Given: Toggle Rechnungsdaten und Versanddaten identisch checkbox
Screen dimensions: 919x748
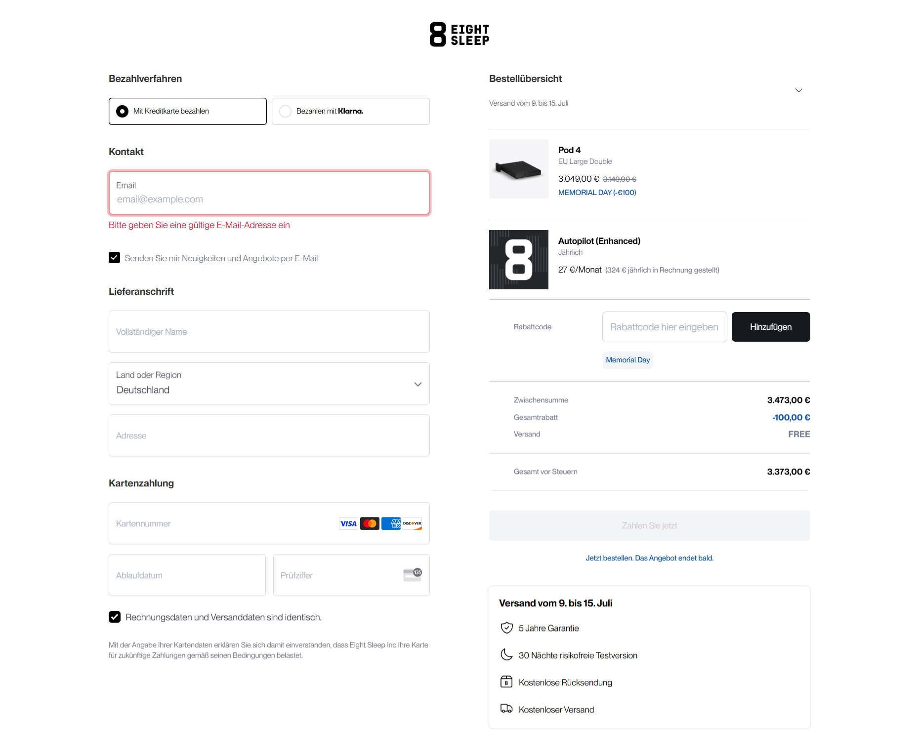Looking at the screenshot, I should pyautogui.click(x=115, y=617).
